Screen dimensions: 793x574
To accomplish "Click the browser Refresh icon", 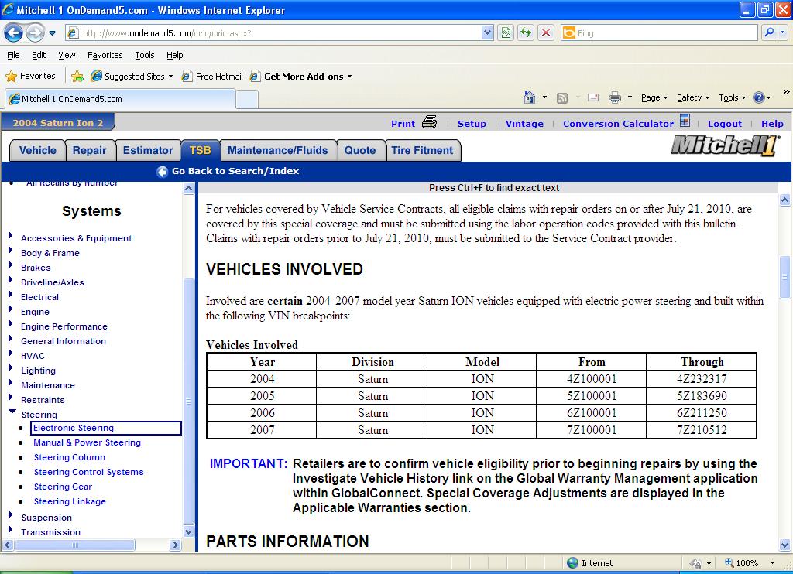I will (526, 33).
